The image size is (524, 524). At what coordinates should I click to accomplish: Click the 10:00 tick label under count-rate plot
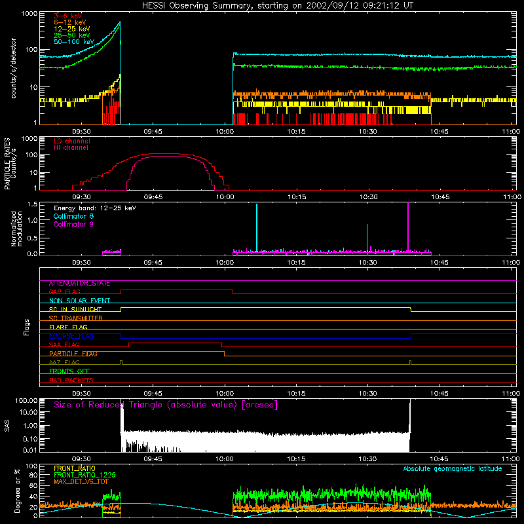(225, 132)
